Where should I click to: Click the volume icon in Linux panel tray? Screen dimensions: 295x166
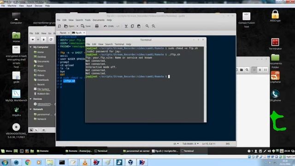269,151
